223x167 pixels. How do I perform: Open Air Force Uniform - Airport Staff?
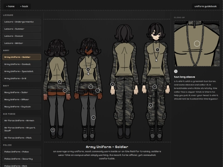click(21, 129)
